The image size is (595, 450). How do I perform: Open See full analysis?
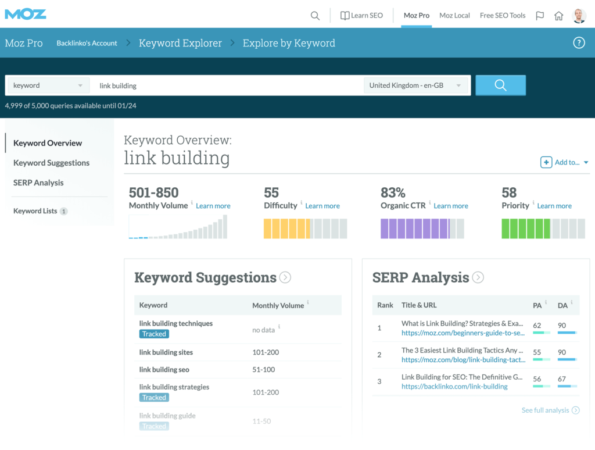[546, 410]
